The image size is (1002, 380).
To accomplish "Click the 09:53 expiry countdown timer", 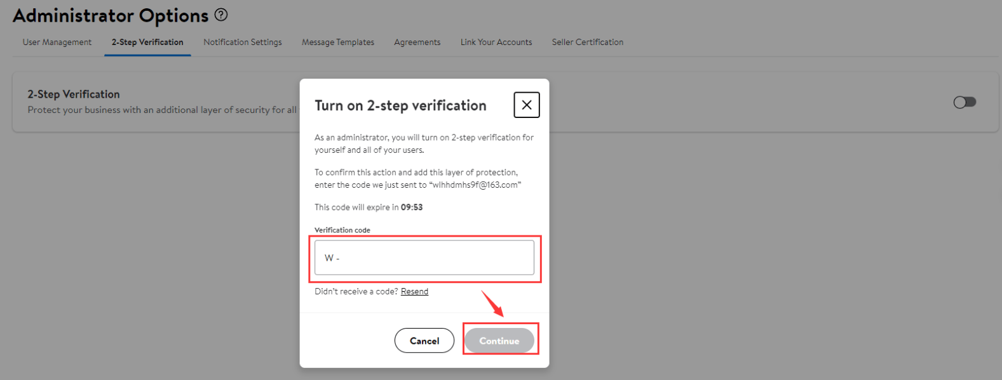I will pos(412,207).
